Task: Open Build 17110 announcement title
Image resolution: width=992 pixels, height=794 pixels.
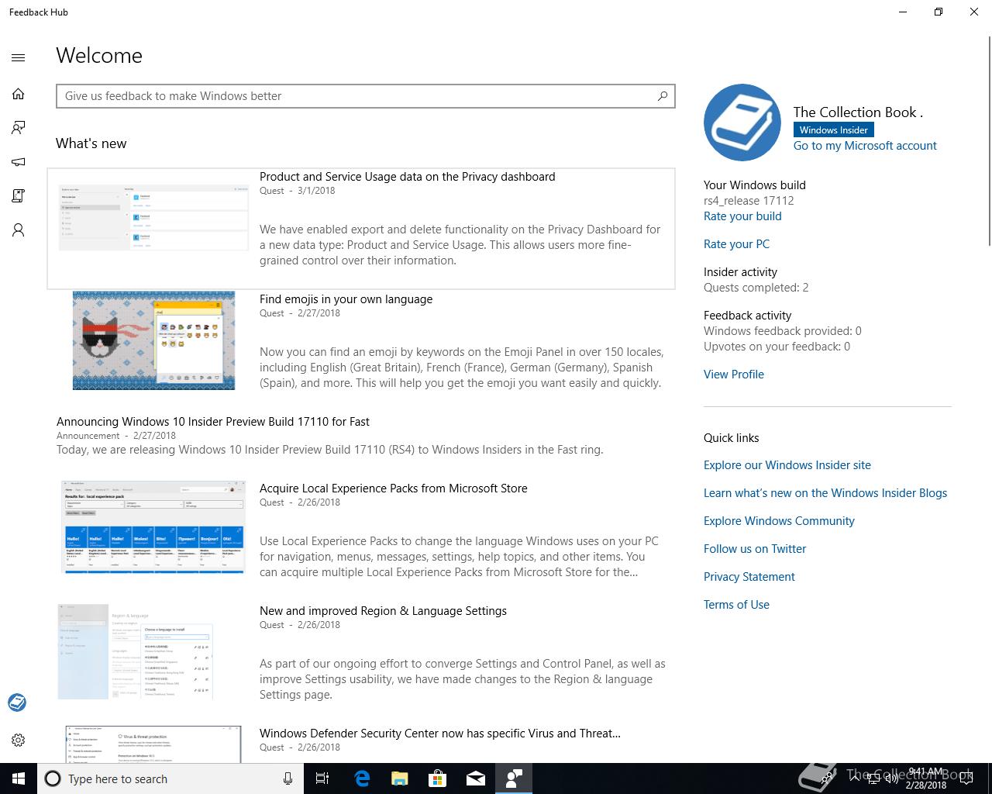Action: 213,422
